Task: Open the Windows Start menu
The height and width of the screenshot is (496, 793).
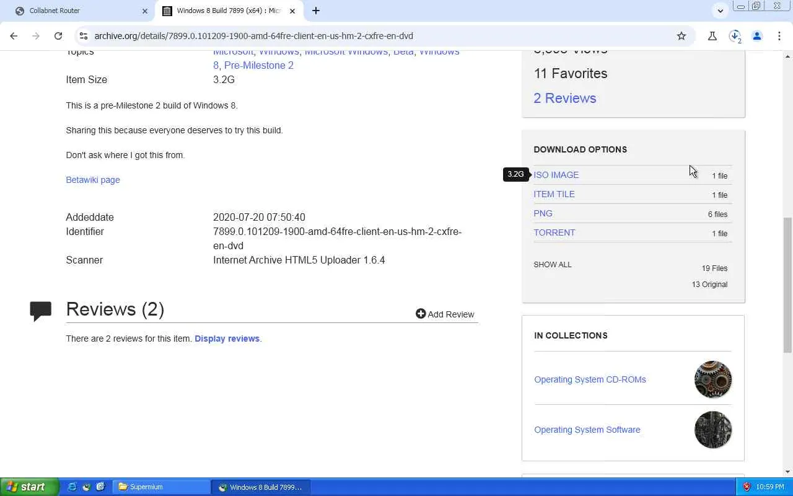Action: [30, 487]
